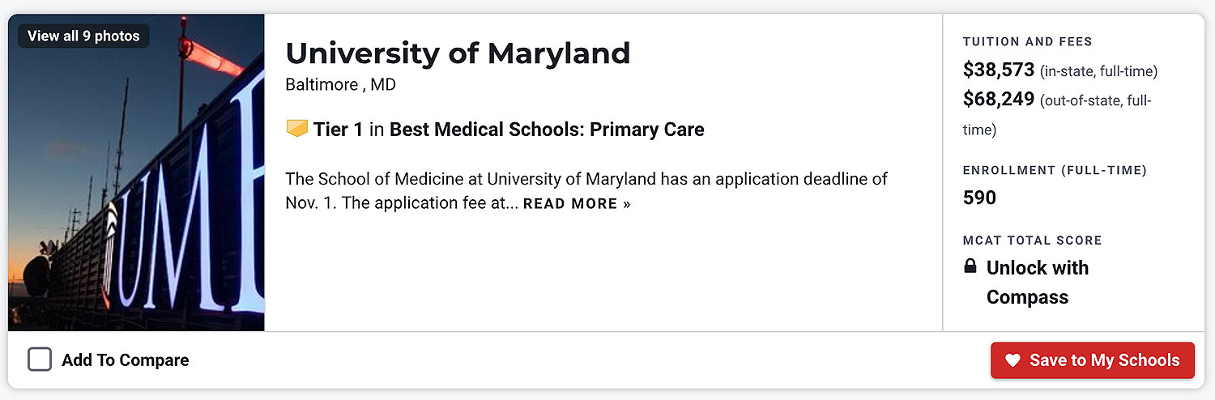Open the View all 9 photos gallery
This screenshot has width=1215, height=400.
coord(83,36)
